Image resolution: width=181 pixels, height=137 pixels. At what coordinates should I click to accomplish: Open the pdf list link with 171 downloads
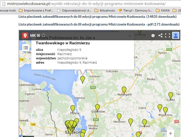[99, 24]
